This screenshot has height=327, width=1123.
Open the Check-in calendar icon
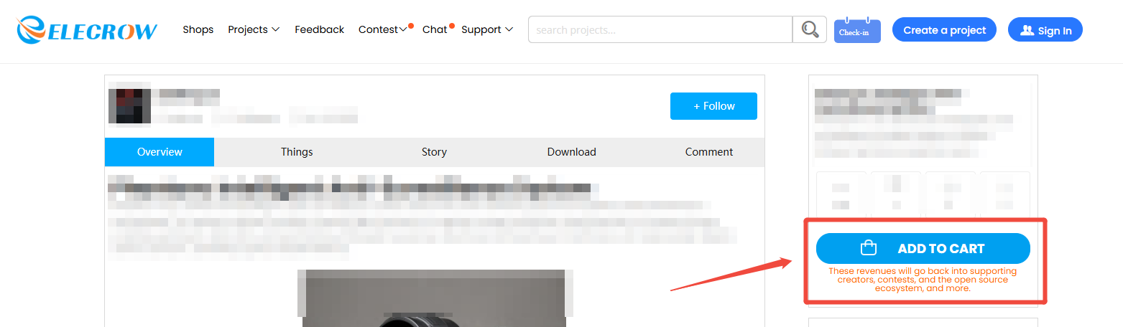click(x=857, y=30)
